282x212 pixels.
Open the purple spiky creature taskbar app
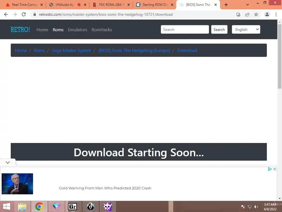coord(108,206)
